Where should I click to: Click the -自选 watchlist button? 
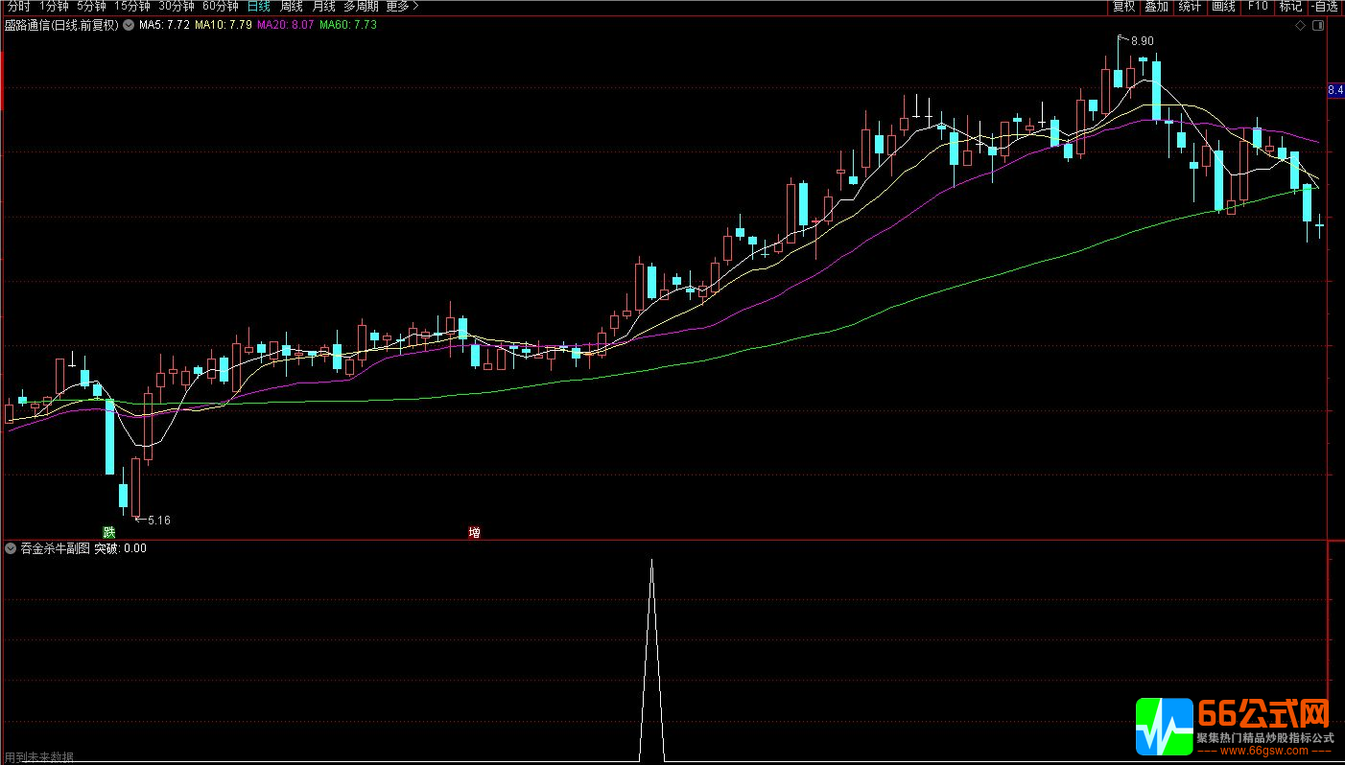coord(1325,6)
